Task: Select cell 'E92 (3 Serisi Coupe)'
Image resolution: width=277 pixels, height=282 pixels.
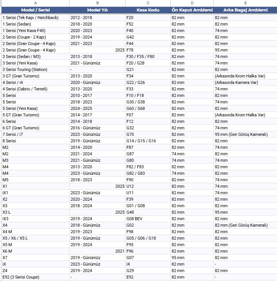Action: coord(35,277)
